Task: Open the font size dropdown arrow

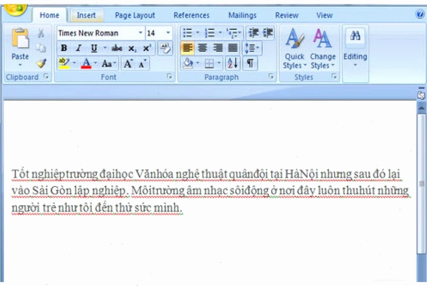Action: coord(168,33)
